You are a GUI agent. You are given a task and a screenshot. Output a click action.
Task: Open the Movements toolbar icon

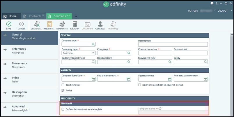coord(49,25)
